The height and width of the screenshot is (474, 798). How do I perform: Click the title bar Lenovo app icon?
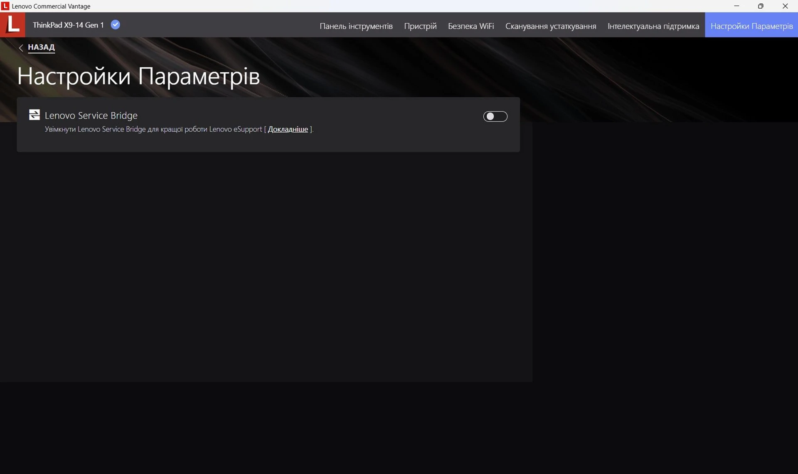pyautogui.click(x=5, y=6)
